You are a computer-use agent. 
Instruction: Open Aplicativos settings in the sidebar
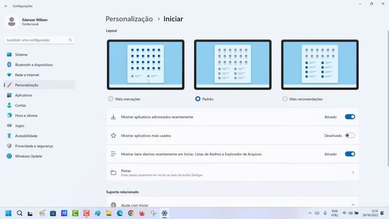pyautogui.click(x=39, y=95)
